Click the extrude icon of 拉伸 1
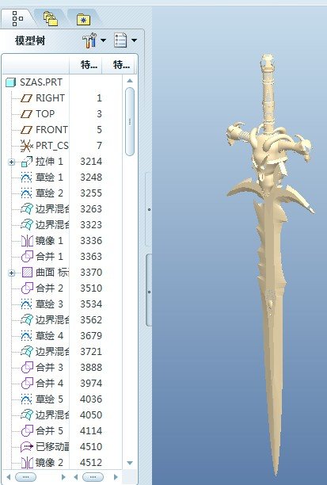The image size is (327, 485). (27, 162)
